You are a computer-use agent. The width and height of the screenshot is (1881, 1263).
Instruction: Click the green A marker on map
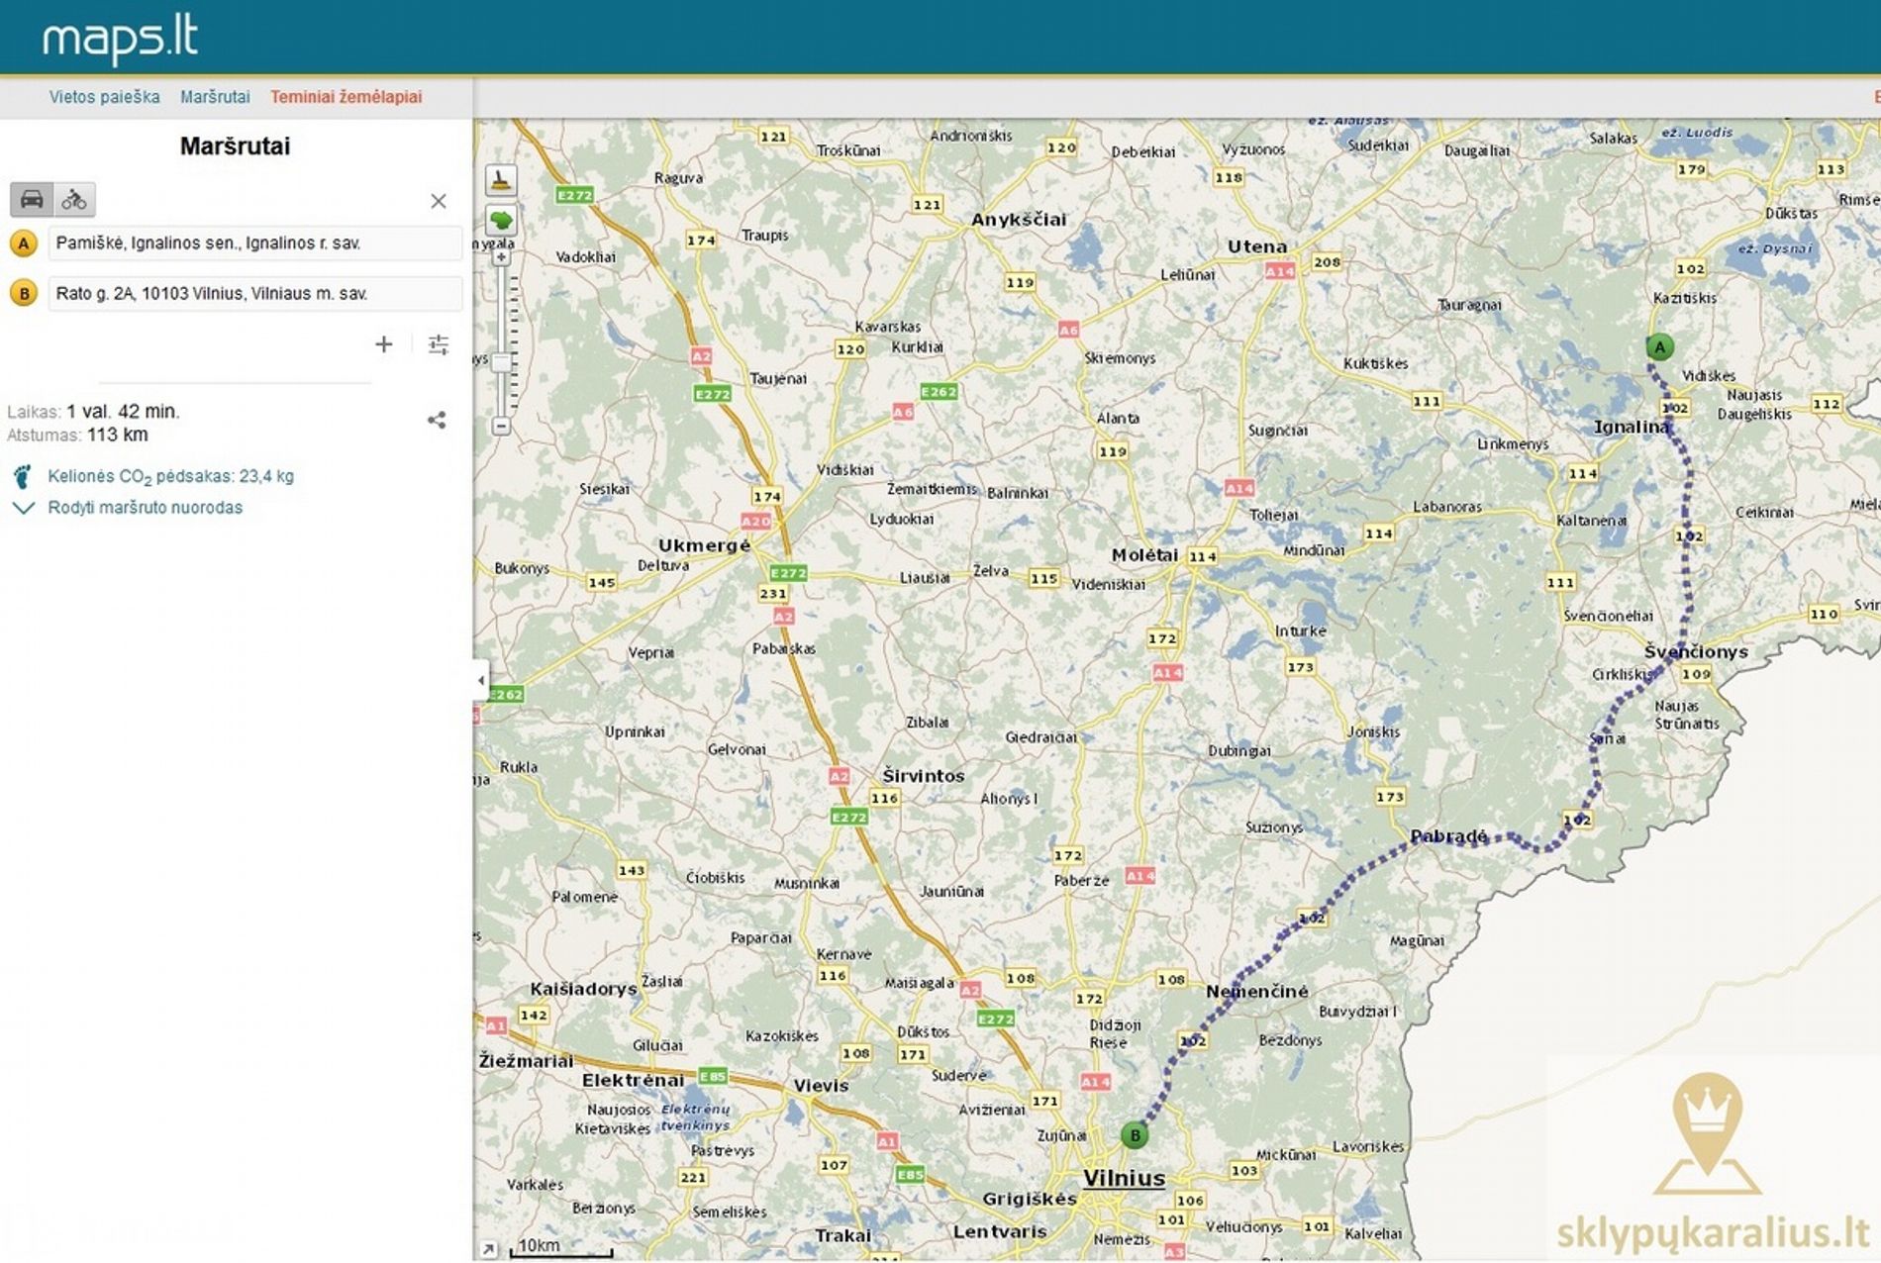[x=1659, y=347]
